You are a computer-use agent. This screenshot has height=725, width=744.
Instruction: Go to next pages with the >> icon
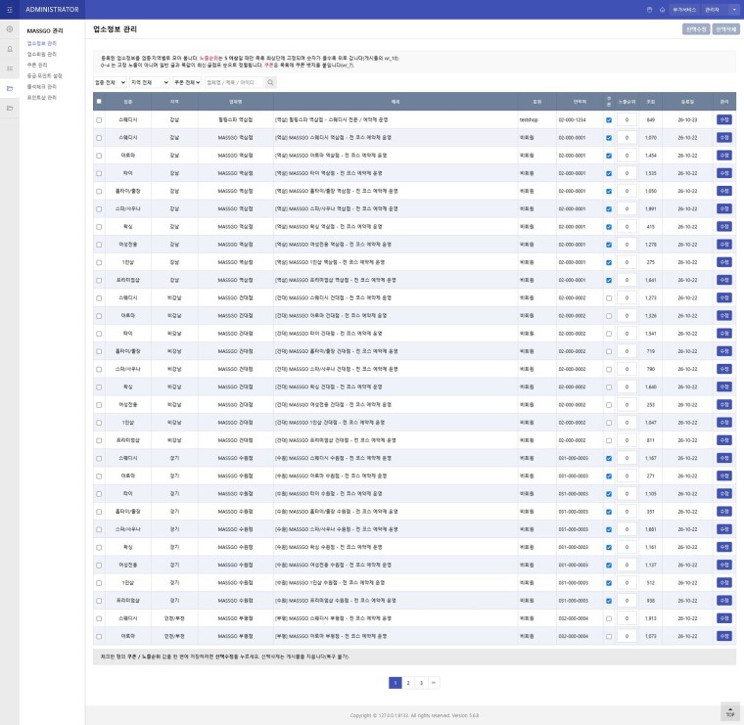(434, 683)
